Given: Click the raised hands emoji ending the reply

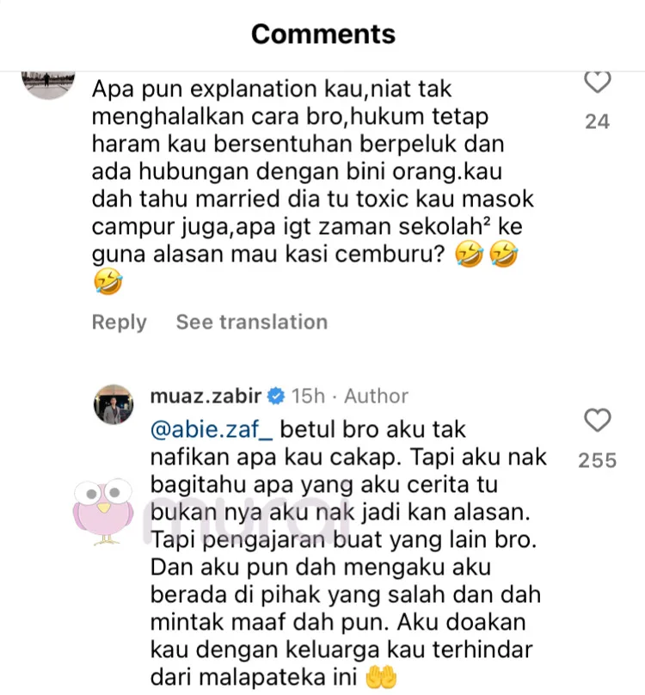Looking at the screenshot, I should pyautogui.click(x=381, y=677).
